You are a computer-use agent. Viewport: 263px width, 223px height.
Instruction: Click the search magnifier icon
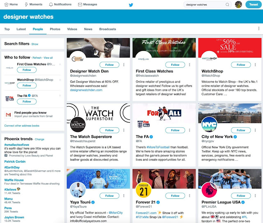tap(227, 5)
